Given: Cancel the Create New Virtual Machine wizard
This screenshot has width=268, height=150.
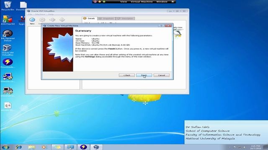Looking at the screenshot, I should 161,75.
